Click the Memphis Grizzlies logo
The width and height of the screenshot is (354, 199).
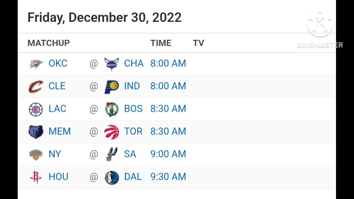tap(36, 132)
